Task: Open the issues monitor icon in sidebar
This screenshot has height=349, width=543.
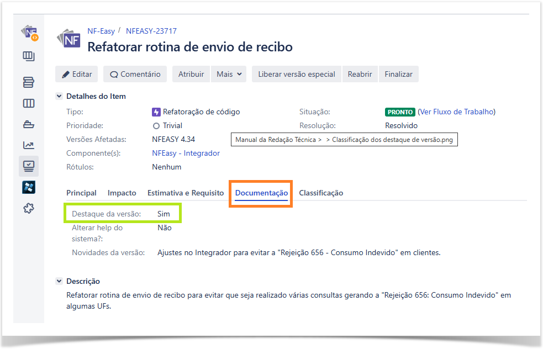Action: click(29, 166)
